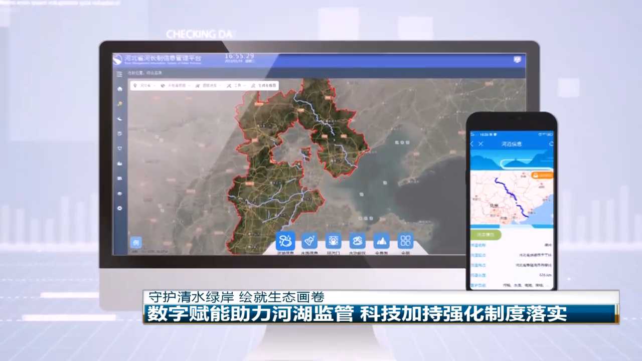Open the 全部 all-categories grid icon
The width and height of the screenshot is (642, 361).
[x=405, y=241]
